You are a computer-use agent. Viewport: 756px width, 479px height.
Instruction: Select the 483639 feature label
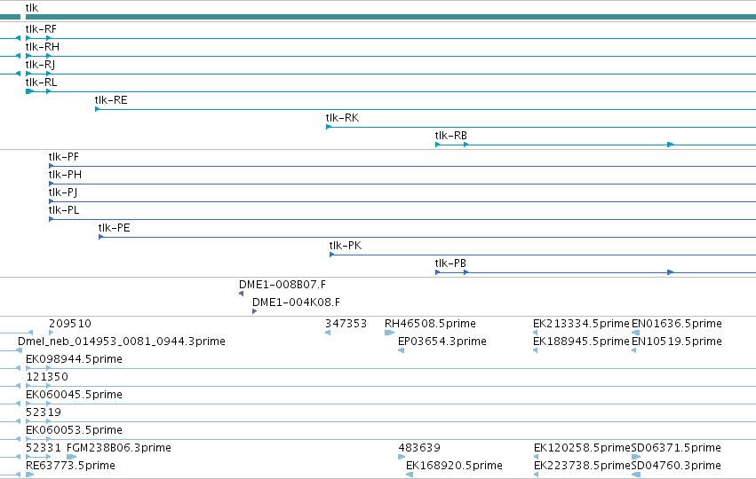pos(419,448)
